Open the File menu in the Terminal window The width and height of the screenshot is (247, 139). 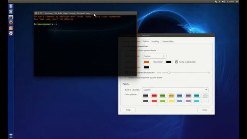point(55,14)
